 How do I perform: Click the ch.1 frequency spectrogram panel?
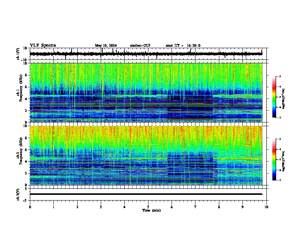(146, 92)
